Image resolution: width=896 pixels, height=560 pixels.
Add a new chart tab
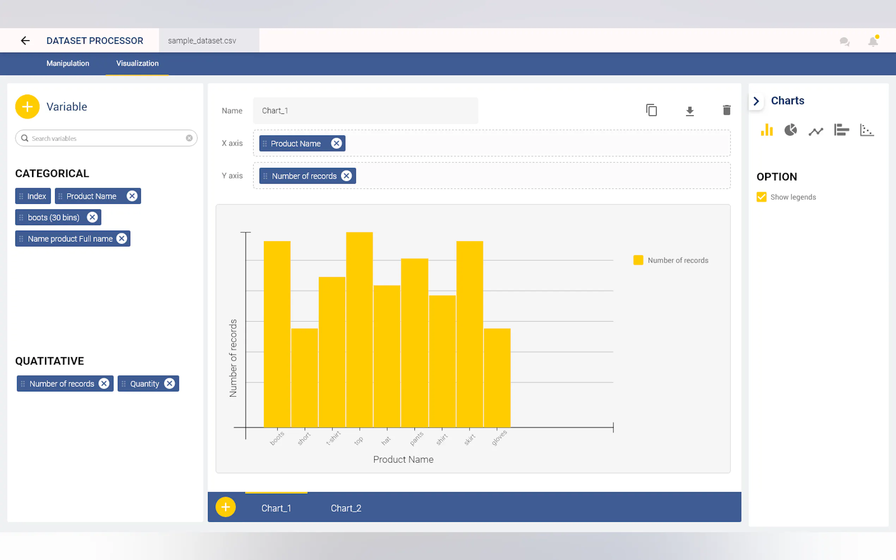click(x=225, y=507)
